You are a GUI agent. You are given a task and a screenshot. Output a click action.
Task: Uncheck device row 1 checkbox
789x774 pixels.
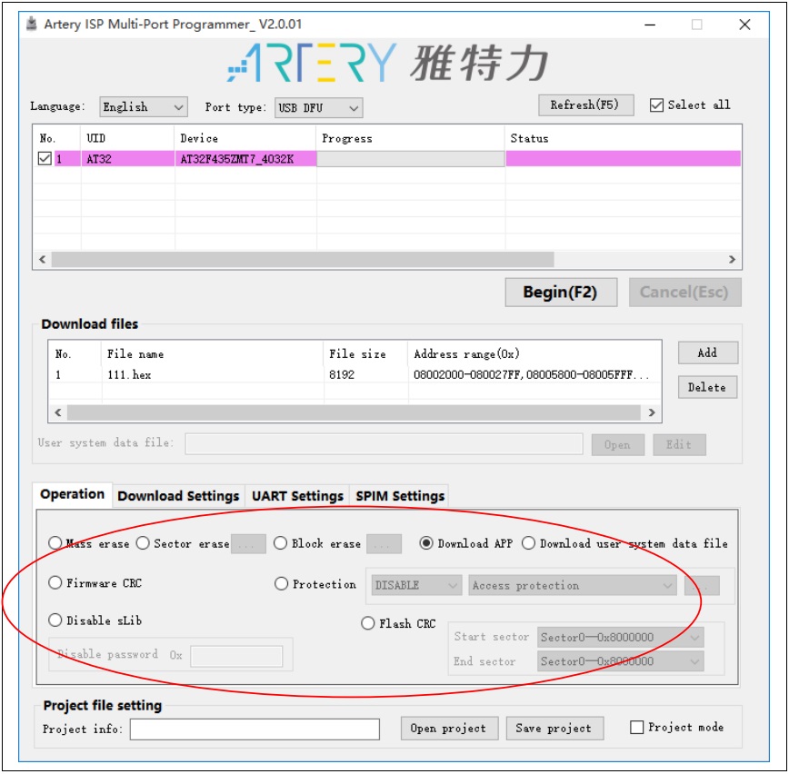click(45, 159)
